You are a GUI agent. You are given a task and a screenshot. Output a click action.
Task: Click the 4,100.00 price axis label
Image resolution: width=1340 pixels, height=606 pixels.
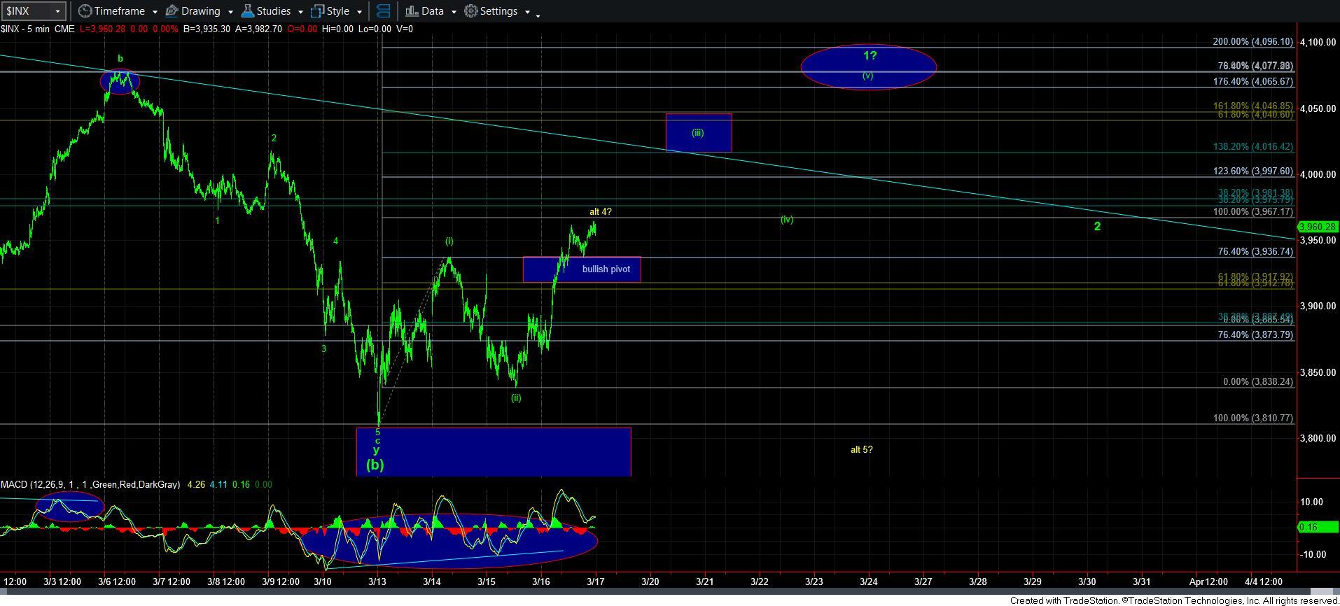[1318, 42]
